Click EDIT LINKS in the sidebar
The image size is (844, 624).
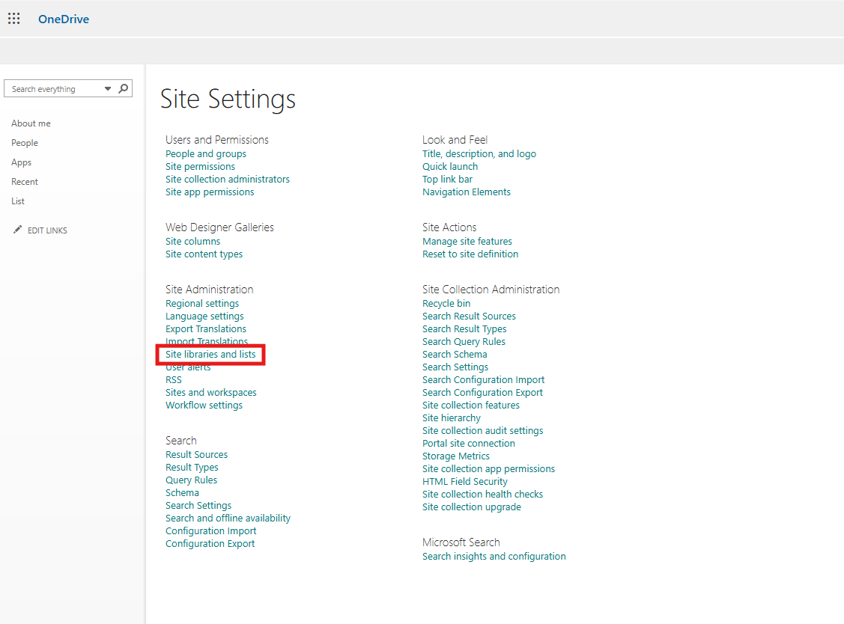pos(47,230)
